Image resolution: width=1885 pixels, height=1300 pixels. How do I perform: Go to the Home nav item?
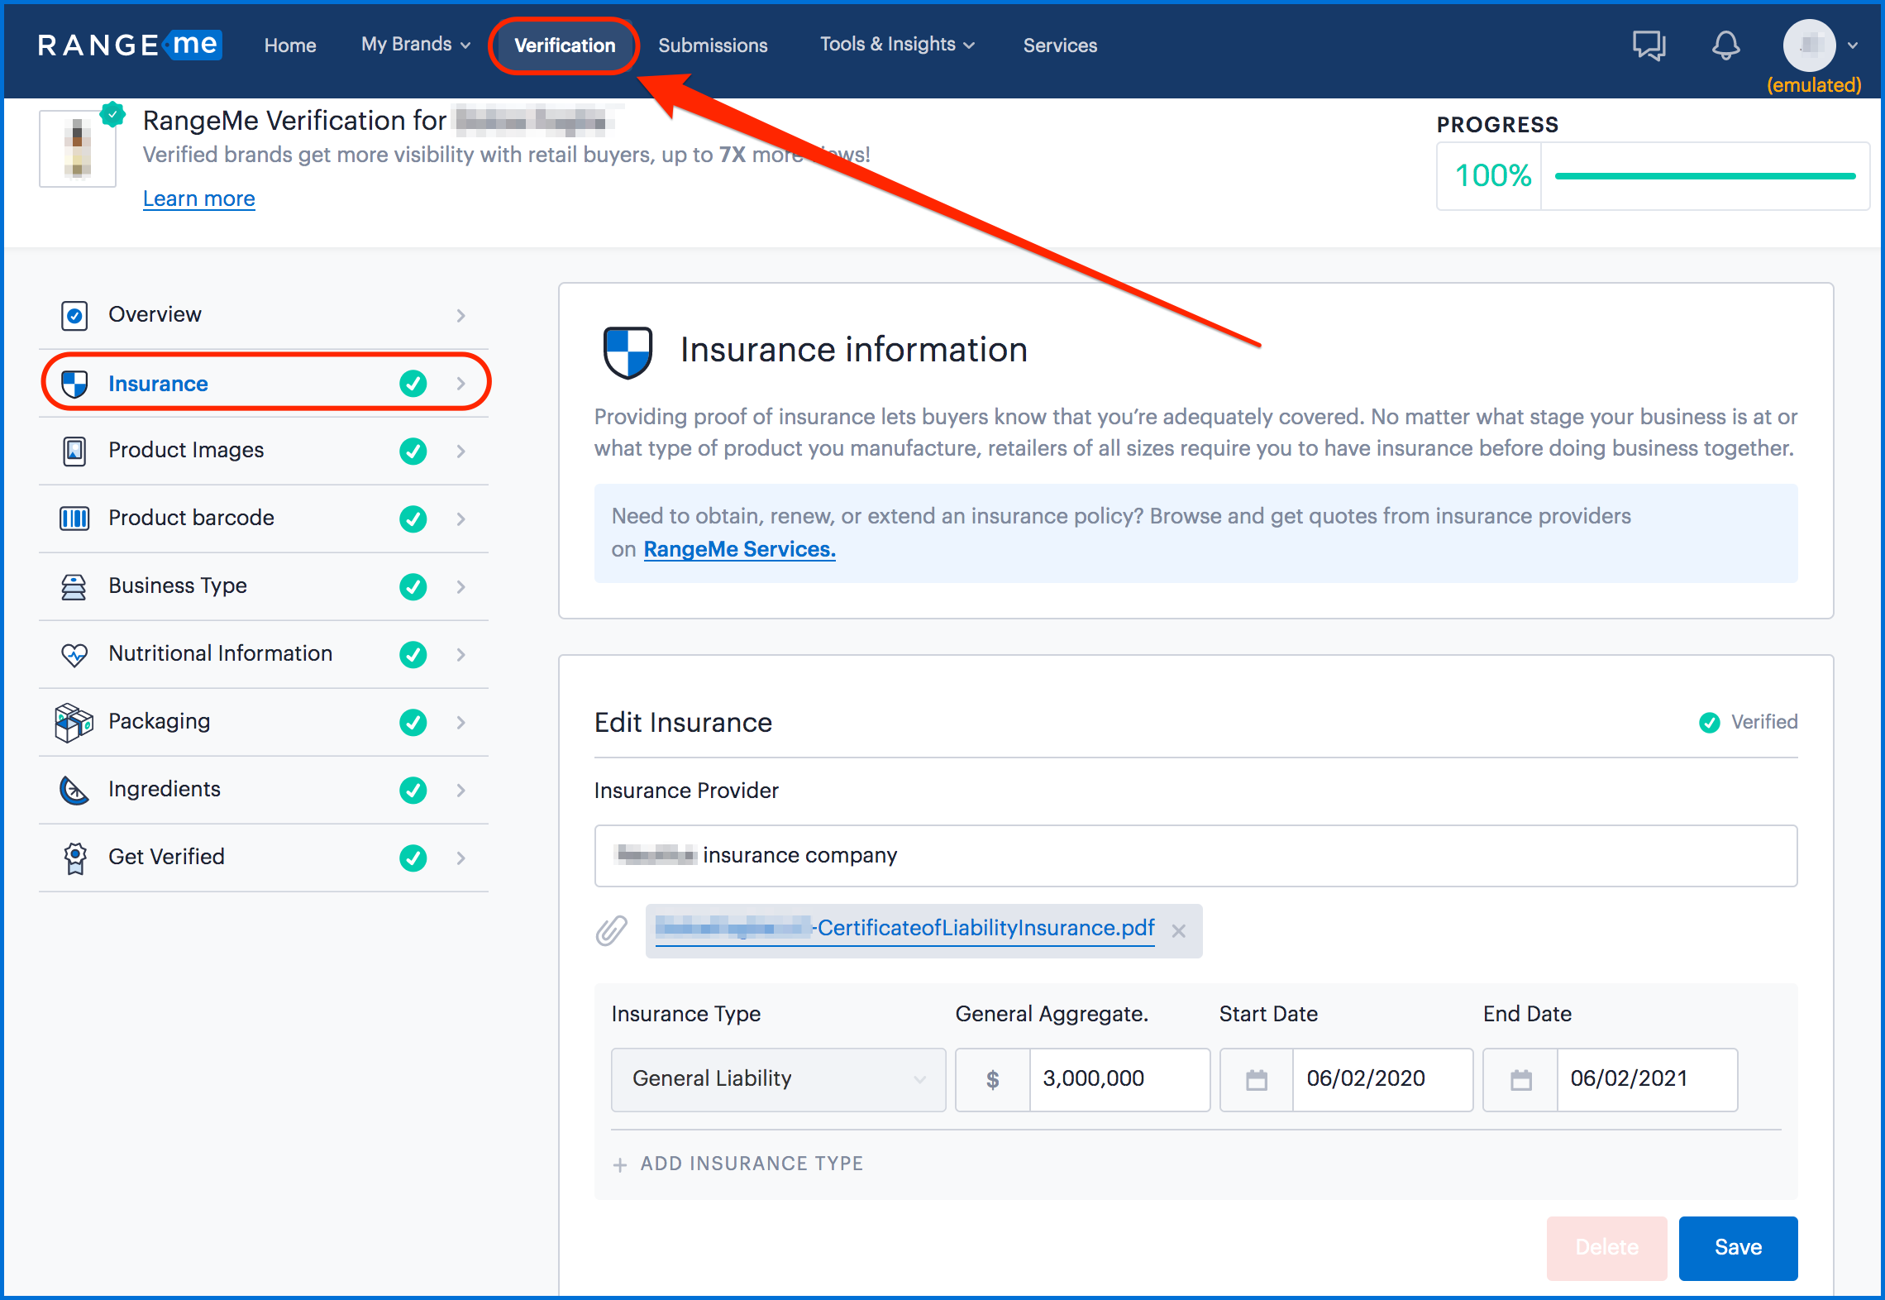tap(290, 45)
